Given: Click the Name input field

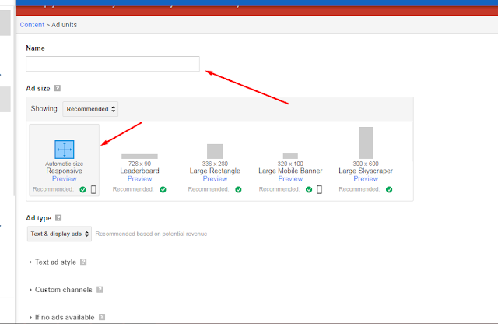Looking at the screenshot, I should coord(113,64).
